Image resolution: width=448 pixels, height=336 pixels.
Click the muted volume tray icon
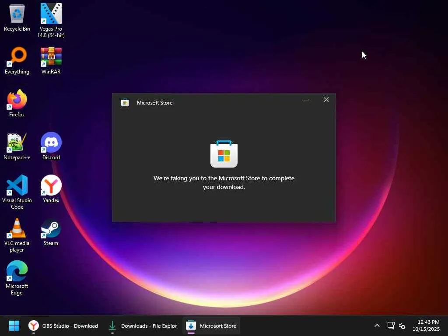(402, 325)
